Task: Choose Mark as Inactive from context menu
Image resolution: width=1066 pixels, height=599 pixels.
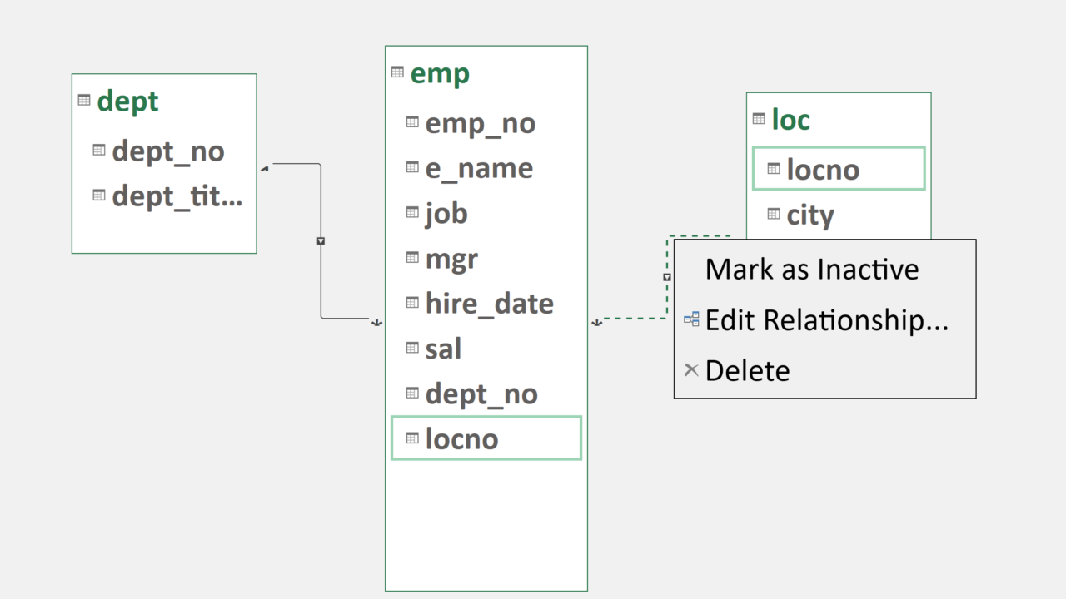Action: pos(811,270)
